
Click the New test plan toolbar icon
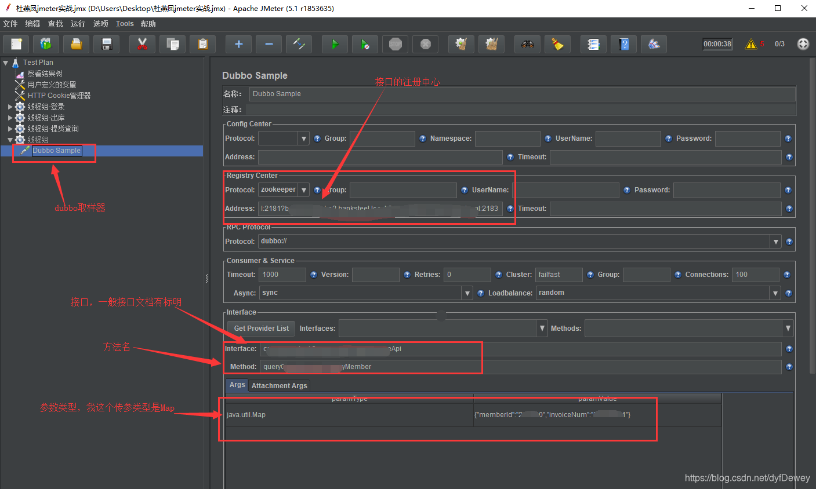tap(16, 44)
